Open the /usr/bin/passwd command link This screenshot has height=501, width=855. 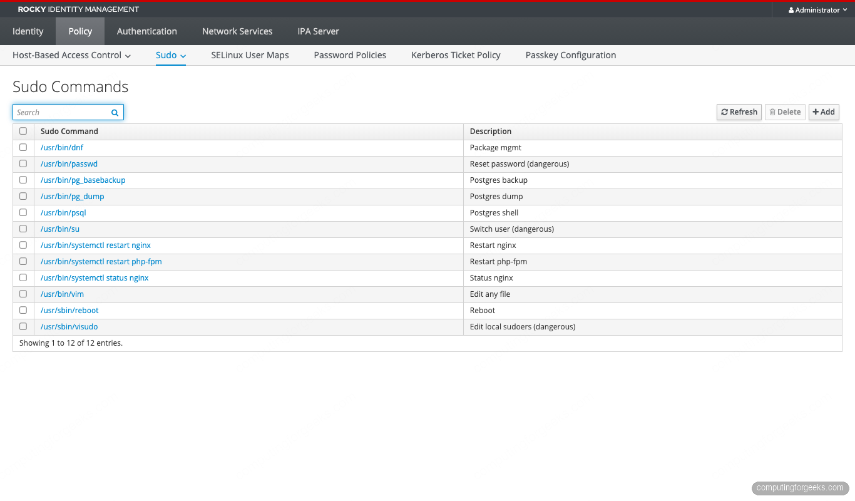point(69,164)
